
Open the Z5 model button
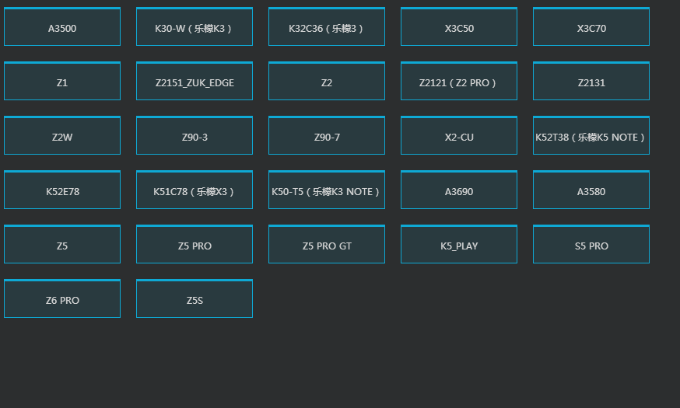point(62,244)
